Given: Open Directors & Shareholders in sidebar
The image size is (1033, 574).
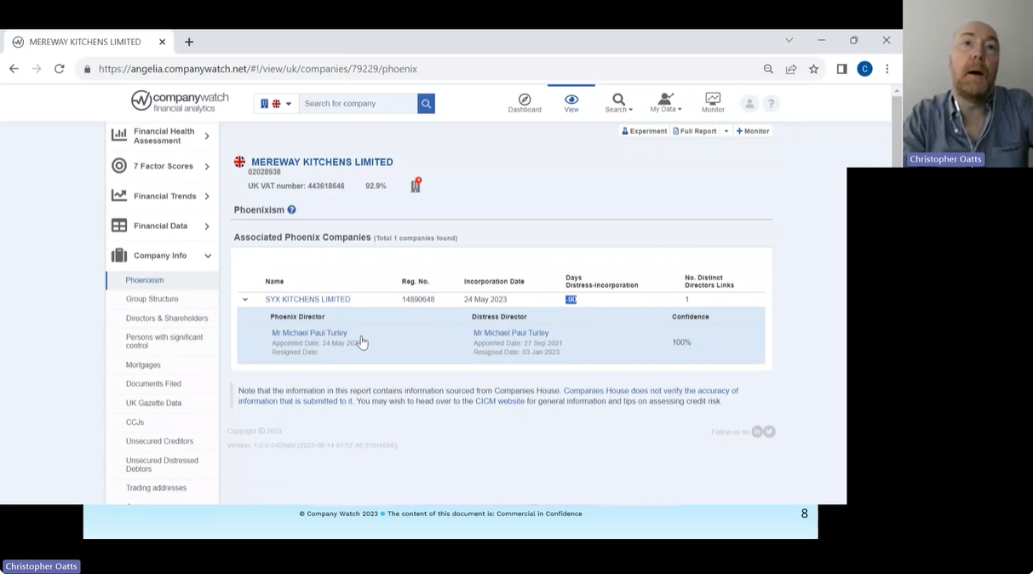Looking at the screenshot, I should tap(166, 319).
